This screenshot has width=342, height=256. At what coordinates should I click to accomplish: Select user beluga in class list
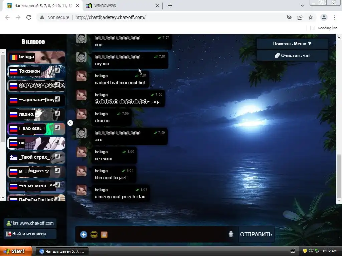click(36, 57)
